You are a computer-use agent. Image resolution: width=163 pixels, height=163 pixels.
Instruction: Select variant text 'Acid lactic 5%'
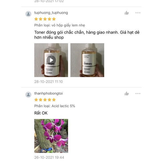63,106
